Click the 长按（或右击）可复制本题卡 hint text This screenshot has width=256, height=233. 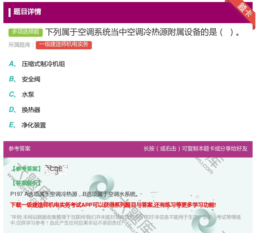click(x=196, y=149)
